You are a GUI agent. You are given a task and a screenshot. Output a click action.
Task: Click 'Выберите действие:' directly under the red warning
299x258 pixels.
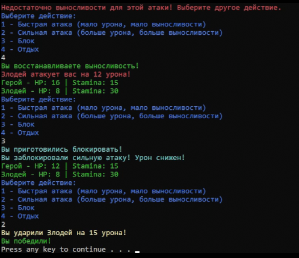click(39, 16)
